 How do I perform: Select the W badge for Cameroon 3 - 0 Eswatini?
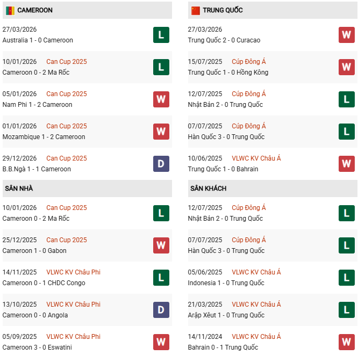[x=161, y=342]
